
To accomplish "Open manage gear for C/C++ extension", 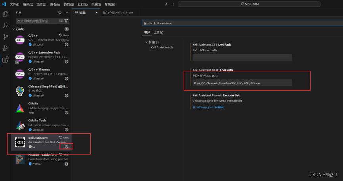I will coord(67,44).
